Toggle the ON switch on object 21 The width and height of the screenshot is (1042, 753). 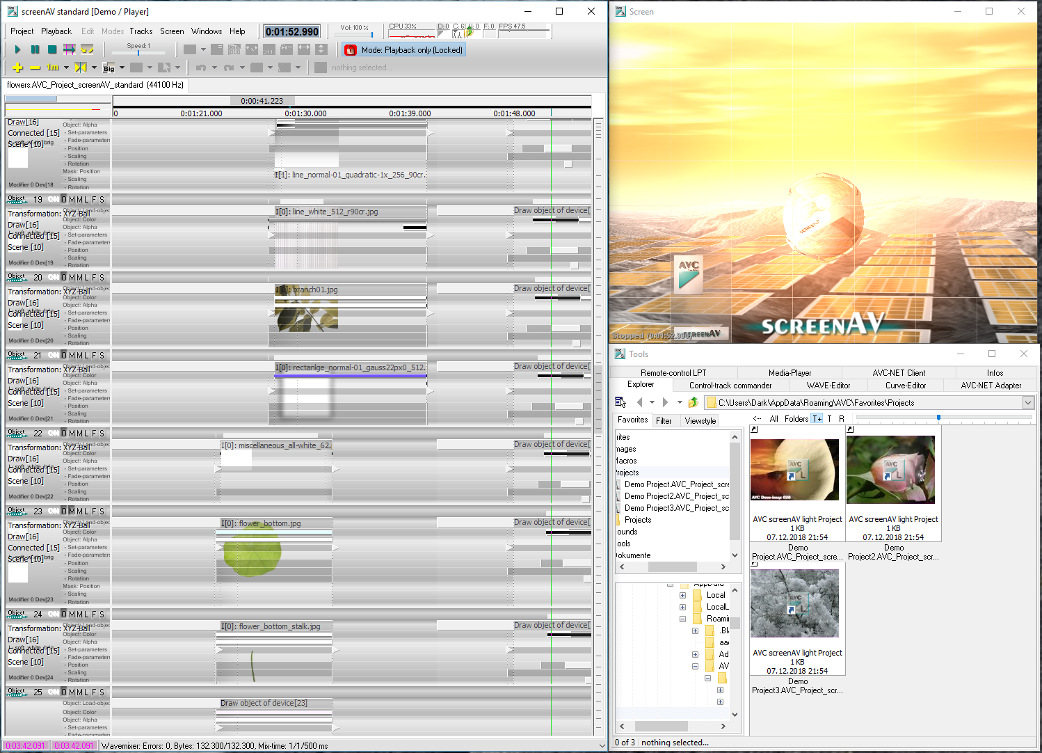(54, 355)
